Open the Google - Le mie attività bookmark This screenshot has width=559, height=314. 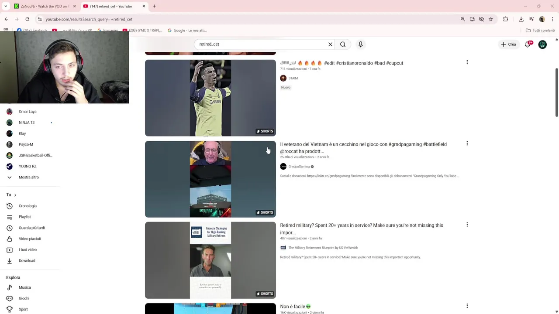coord(187,31)
